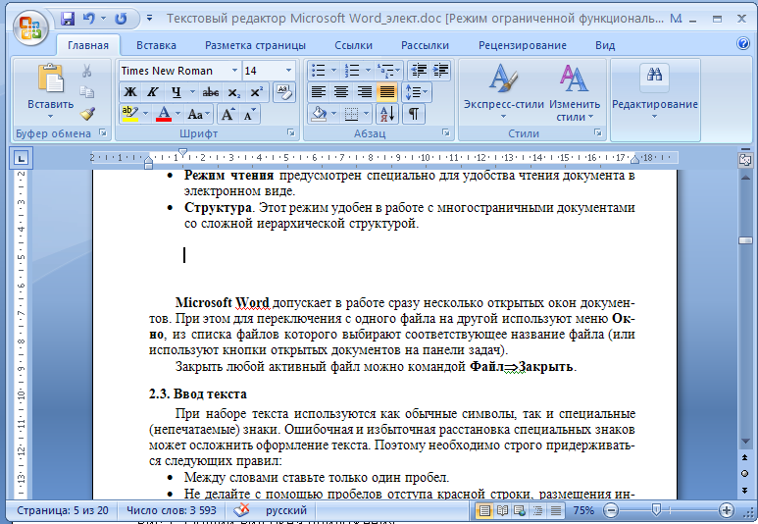This screenshot has height=524, width=758.
Task: Align text right
Action: [x=364, y=92]
